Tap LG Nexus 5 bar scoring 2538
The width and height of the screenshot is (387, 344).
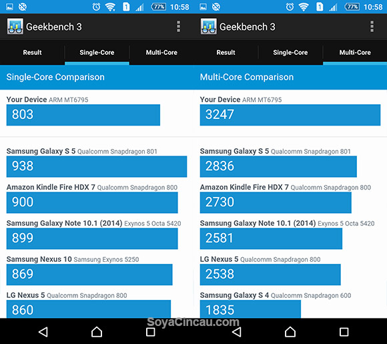pyautogui.click(x=270, y=275)
